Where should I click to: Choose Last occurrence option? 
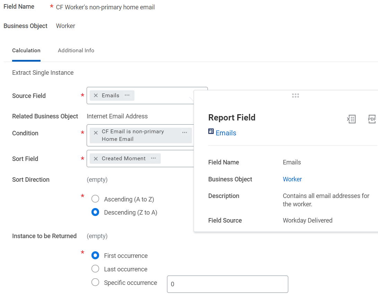click(95, 269)
